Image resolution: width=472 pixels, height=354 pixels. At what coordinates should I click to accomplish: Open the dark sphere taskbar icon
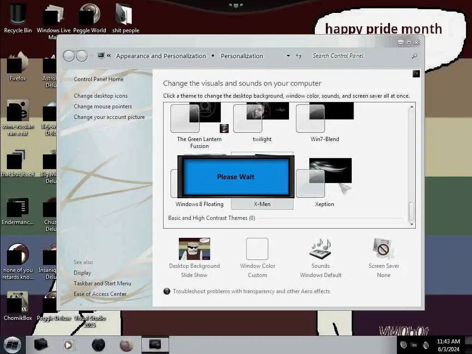click(99, 345)
